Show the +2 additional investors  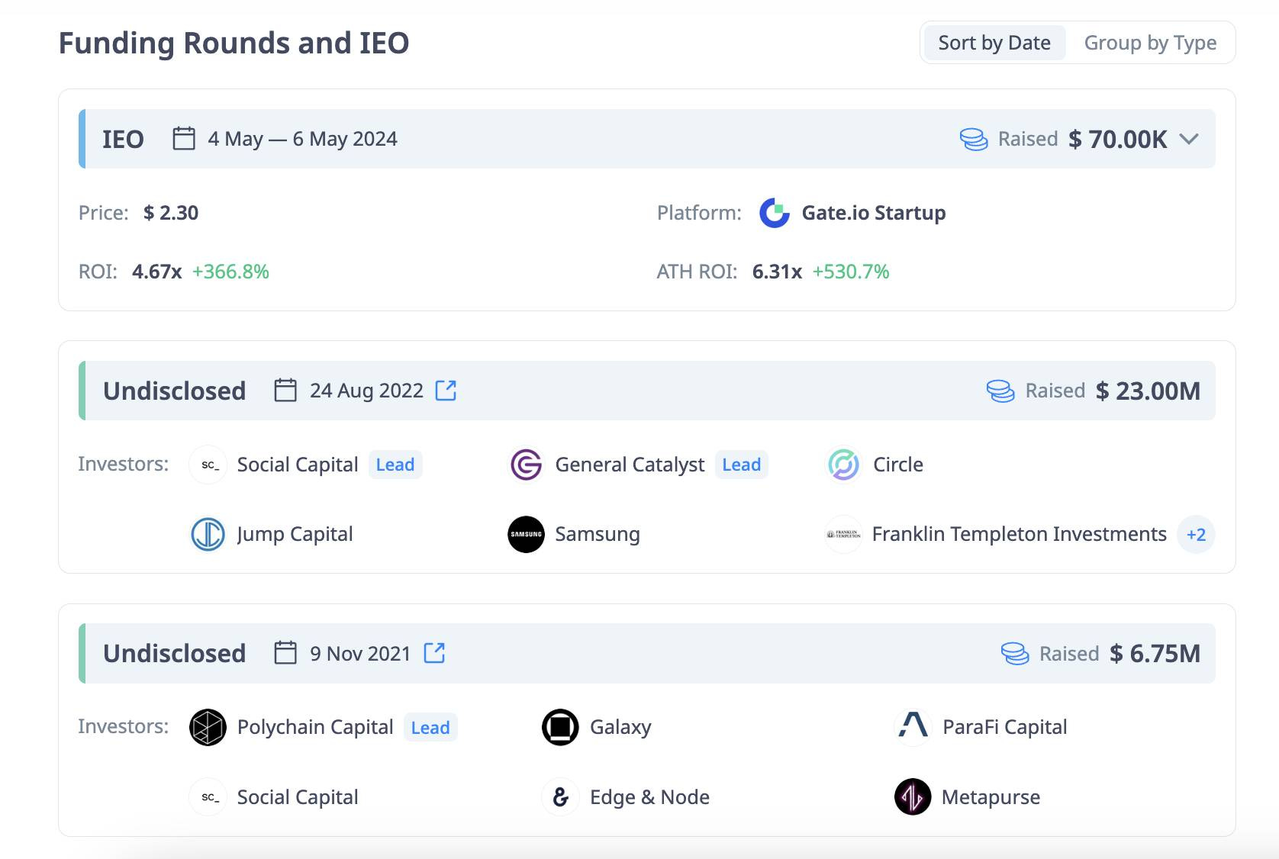point(1196,534)
